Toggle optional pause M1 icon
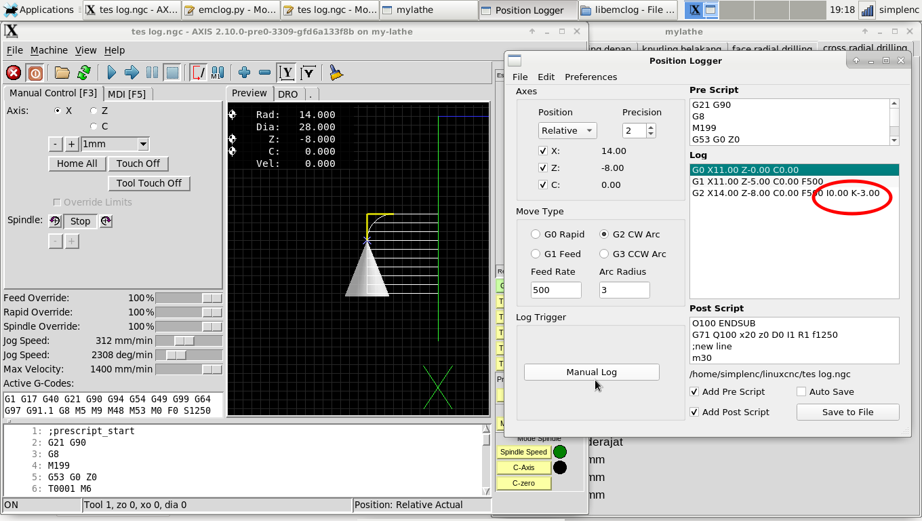The height and width of the screenshot is (521, 922). click(x=218, y=73)
